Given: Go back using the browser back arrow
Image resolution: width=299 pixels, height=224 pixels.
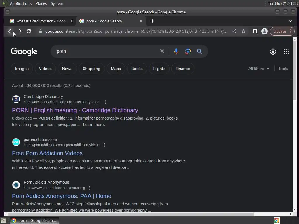Looking at the screenshot, I should pos(10,31).
